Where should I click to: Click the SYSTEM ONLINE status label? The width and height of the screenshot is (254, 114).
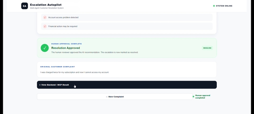(x=224, y=6)
